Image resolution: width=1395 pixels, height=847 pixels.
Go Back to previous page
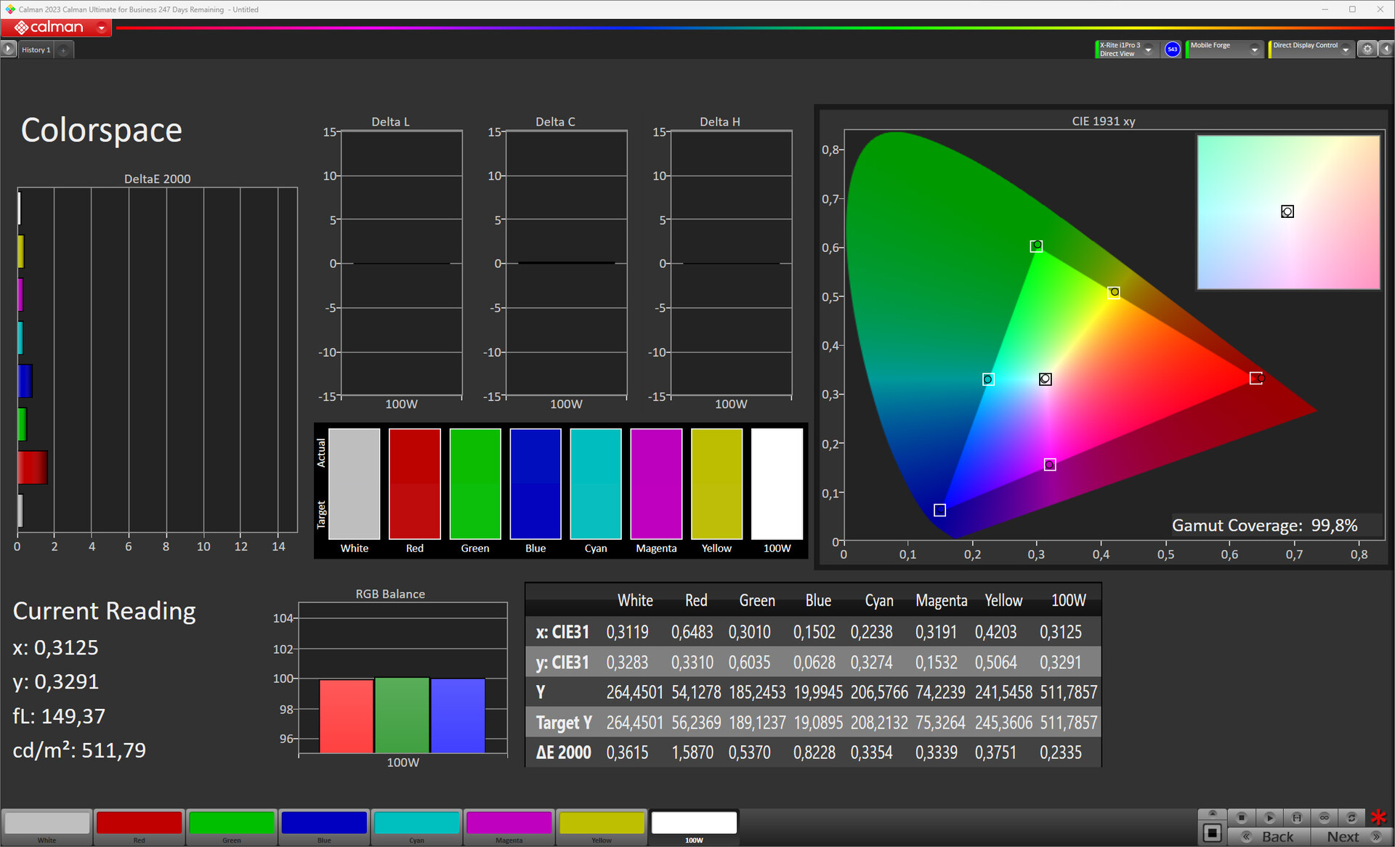point(1269,837)
